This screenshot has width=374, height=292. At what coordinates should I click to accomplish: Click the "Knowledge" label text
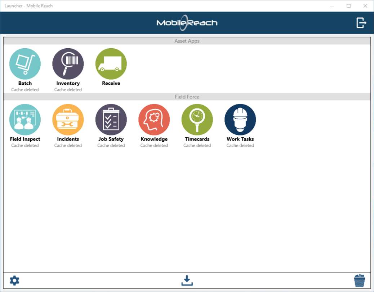click(154, 139)
